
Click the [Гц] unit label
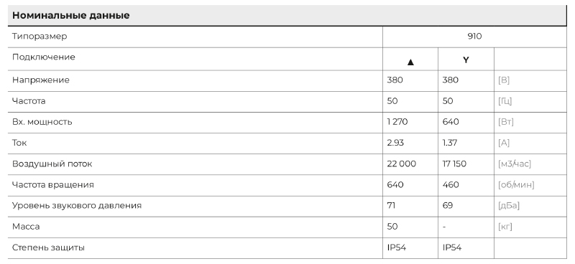click(x=505, y=101)
